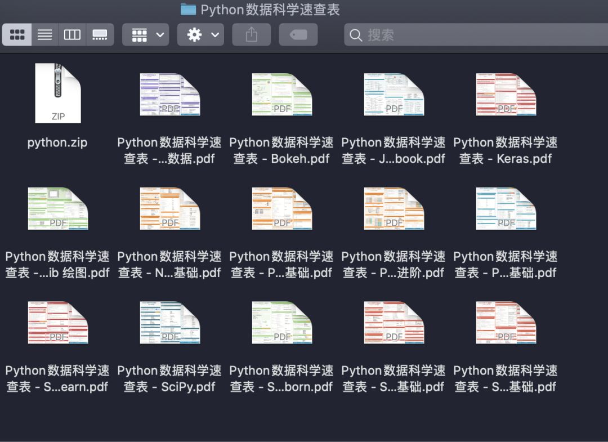Switch to list view

(45, 34)
